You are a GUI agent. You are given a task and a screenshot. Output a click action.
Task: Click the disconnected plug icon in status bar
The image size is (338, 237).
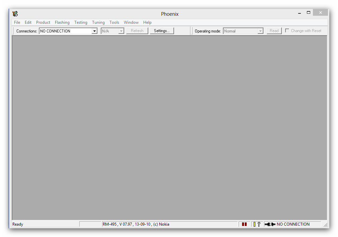pos(270,224)
